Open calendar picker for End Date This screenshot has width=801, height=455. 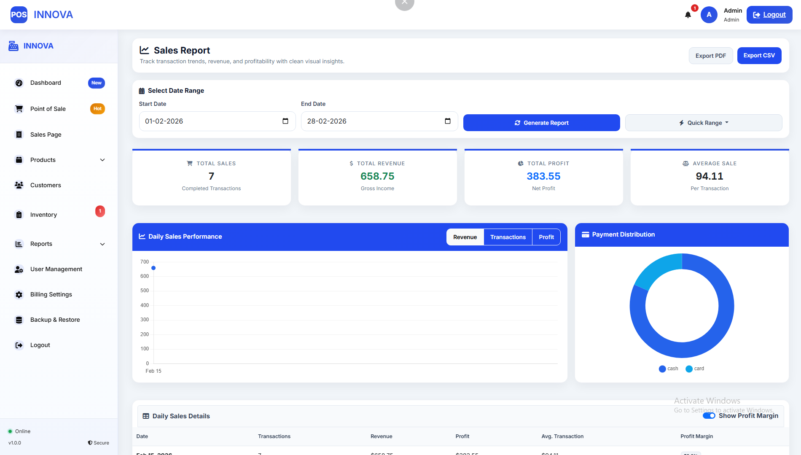click(448, 121)
